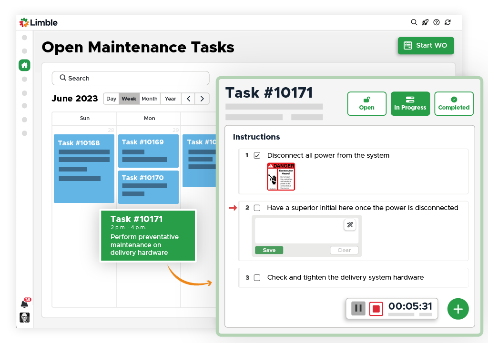The width and height of the screenshot is (488, 343).
Task: Select the Open status tab for Task #10171
Action: pos(366,103)
